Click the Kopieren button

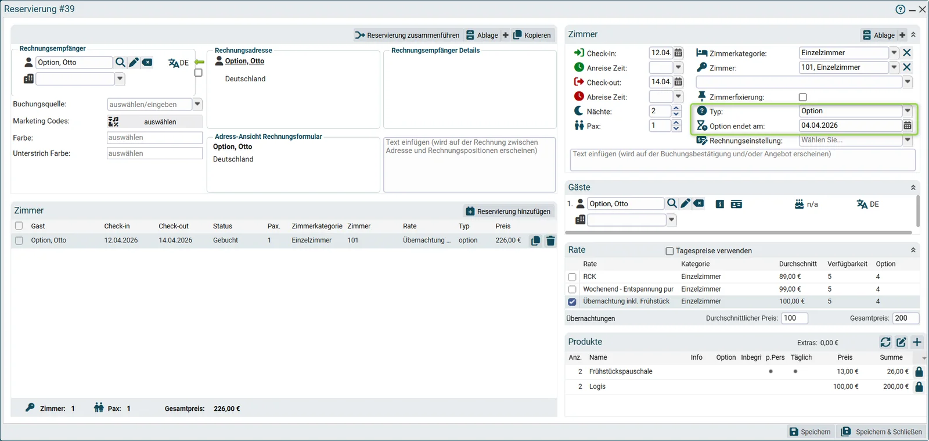(x=532, y=35)
